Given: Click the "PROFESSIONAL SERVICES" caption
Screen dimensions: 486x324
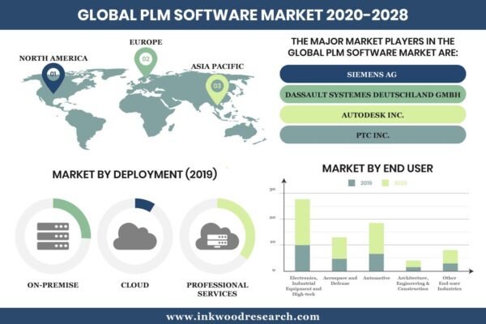Looking at the screenshot, I should click(x=217, y=289).
